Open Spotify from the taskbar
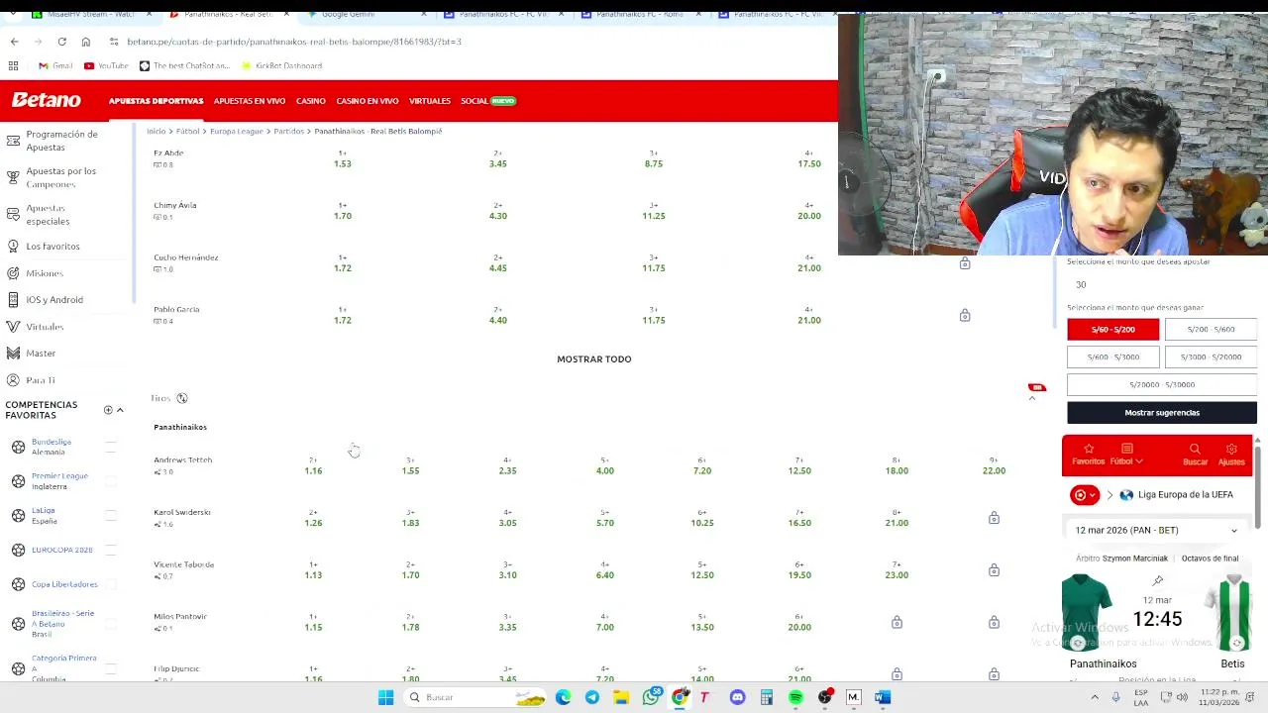 [795, 697]
